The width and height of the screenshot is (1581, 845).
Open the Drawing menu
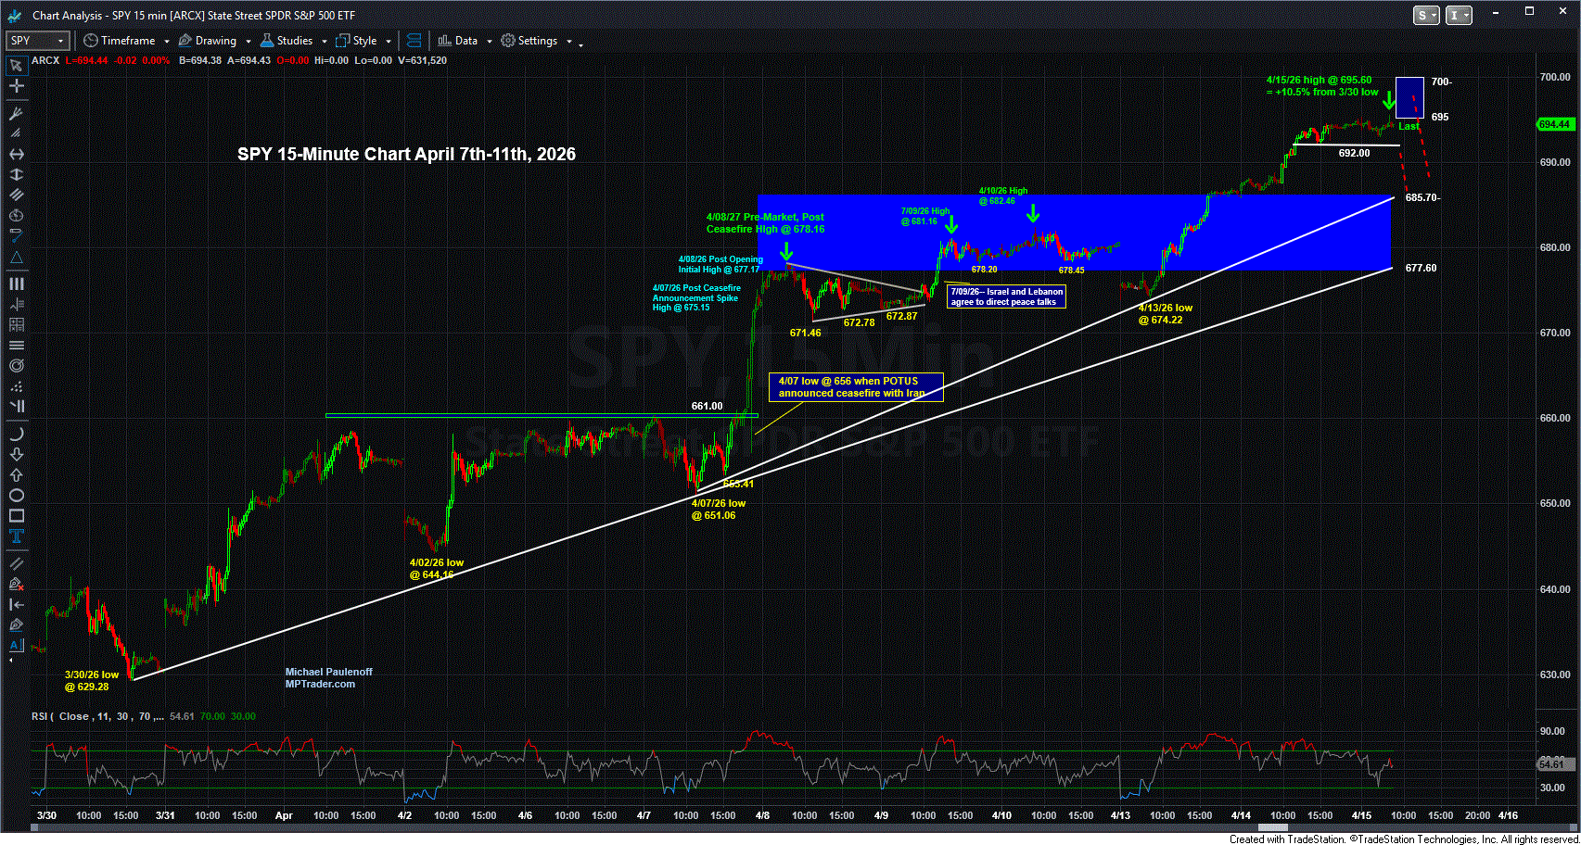[214, 41]
